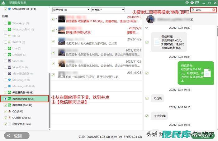Image resolution: width=218 pixels, height=141 pixels.
Task: Click the 微信通讯录 WeChat icon
Action: pos(9,92)
